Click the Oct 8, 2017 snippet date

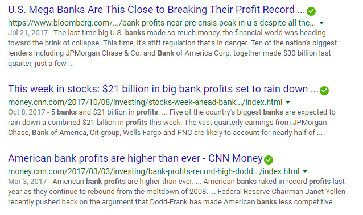(27, 112)
